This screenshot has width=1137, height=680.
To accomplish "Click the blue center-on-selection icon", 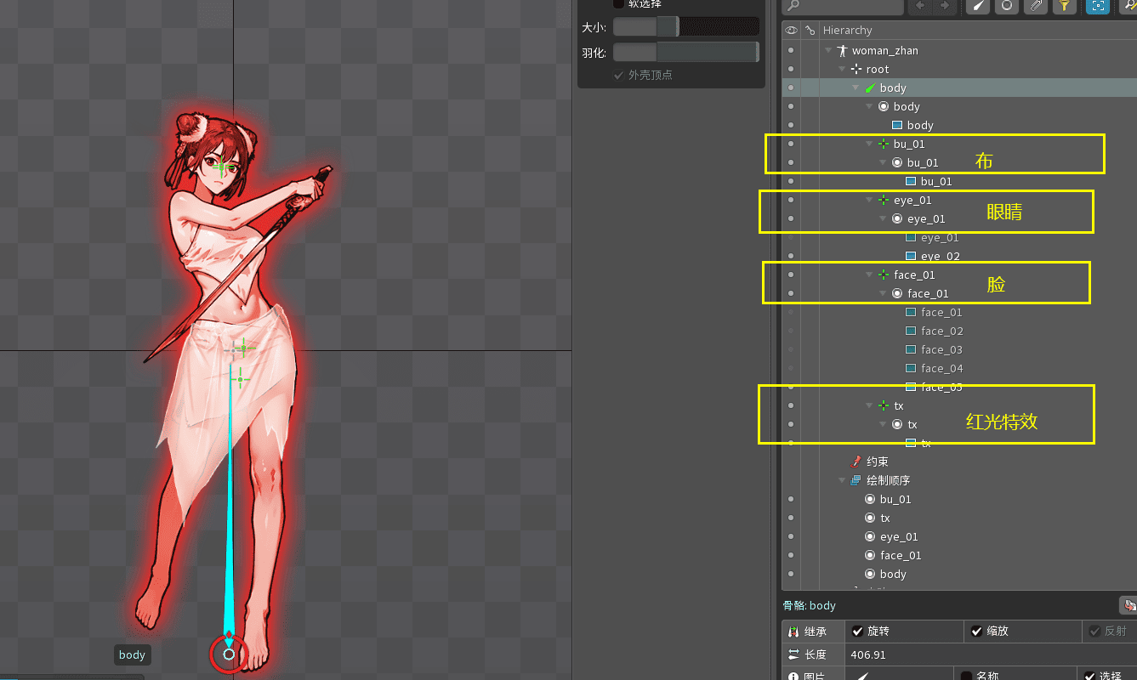I will pos(1097,6).
